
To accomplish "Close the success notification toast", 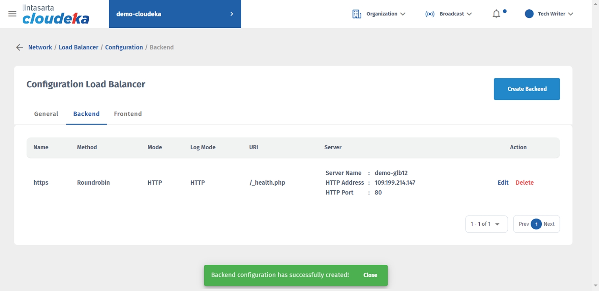I will click(x=370, y=275).
